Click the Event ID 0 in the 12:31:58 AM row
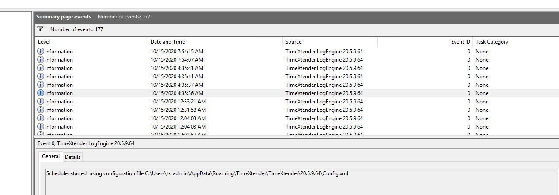This screenshot has width=559, height=195. point(468,110)
